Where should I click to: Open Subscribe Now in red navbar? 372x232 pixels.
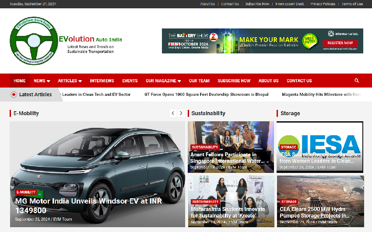pyautogui.click(x=234, y=81)
